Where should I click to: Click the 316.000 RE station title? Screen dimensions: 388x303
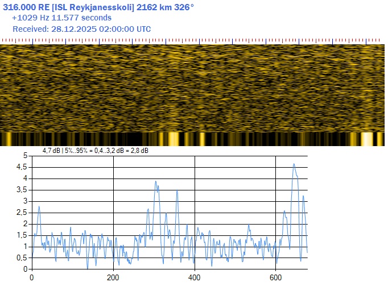tap(98, 7)
